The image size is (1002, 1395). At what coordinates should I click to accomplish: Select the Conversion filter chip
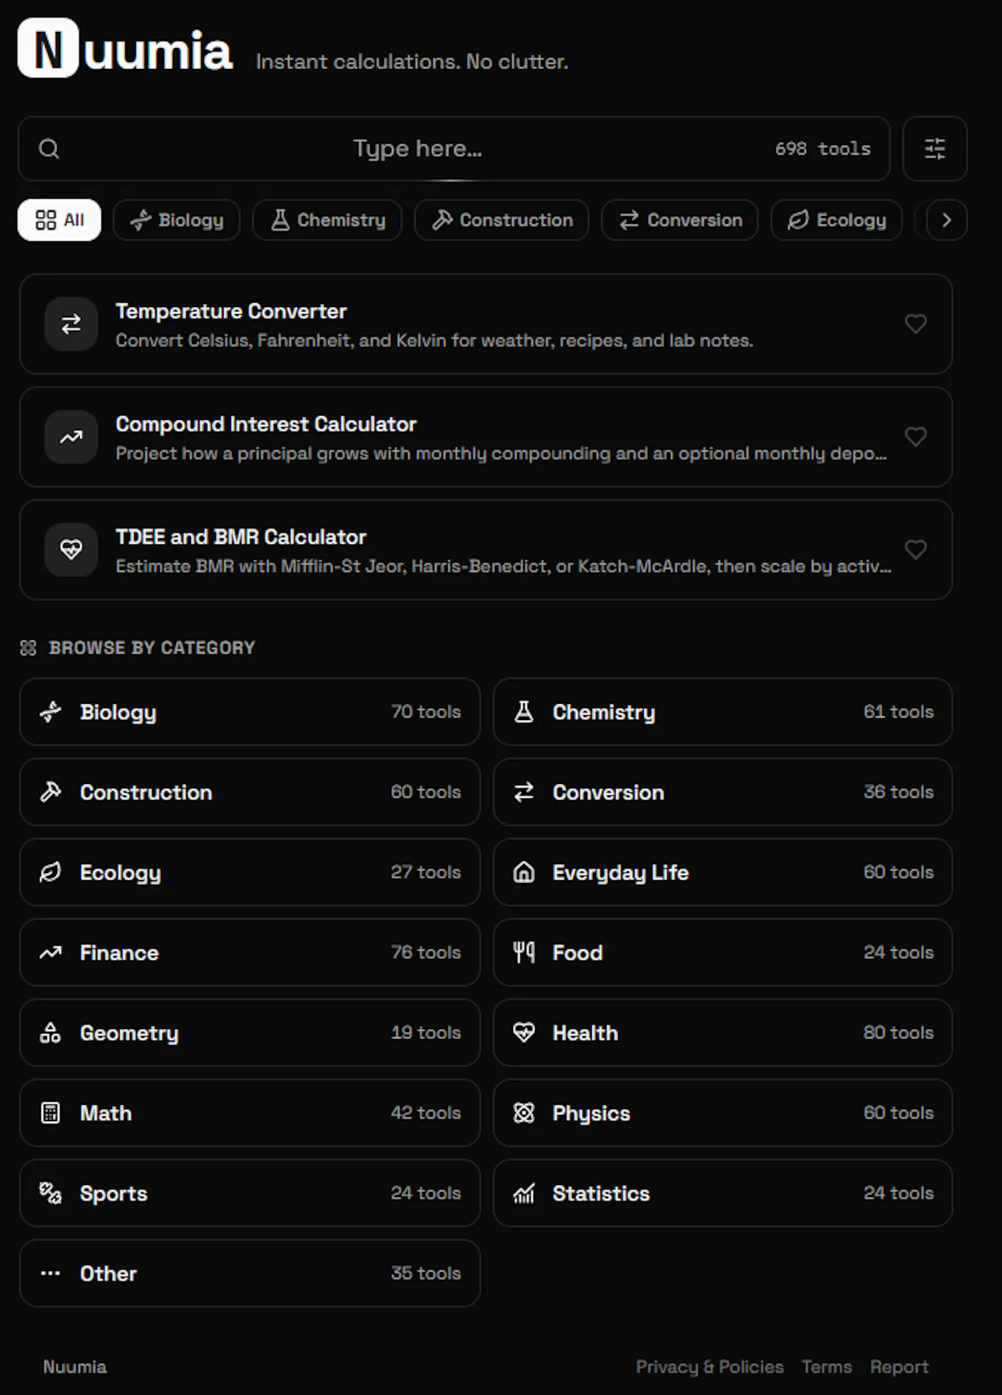pyautogui.click(x=680, y=220)
